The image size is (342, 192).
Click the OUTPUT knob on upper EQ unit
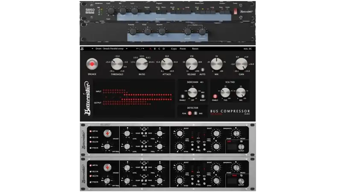coord(241,147)
